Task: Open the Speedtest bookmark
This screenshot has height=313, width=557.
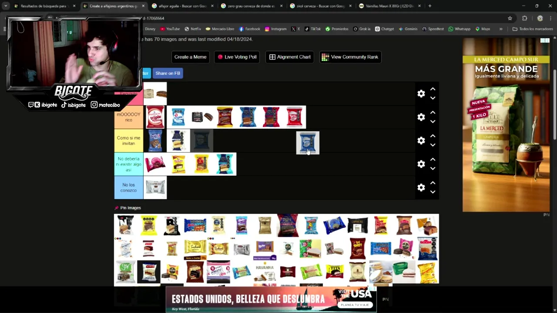Action: click(433, 29)
